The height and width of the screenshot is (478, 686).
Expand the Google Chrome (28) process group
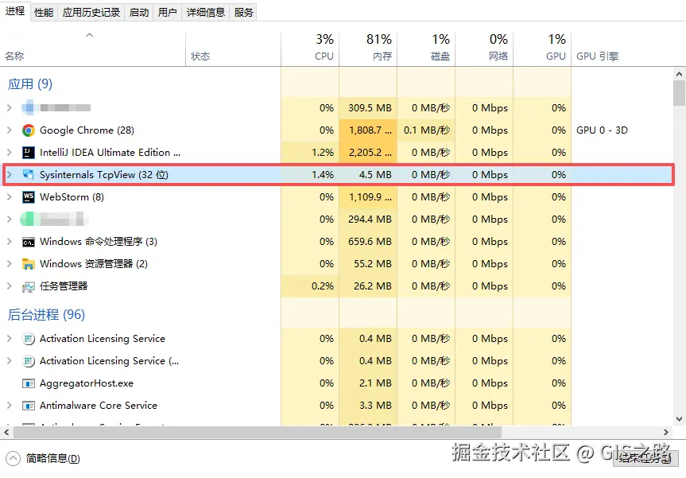pyautogui.click(x=10, y=130)
